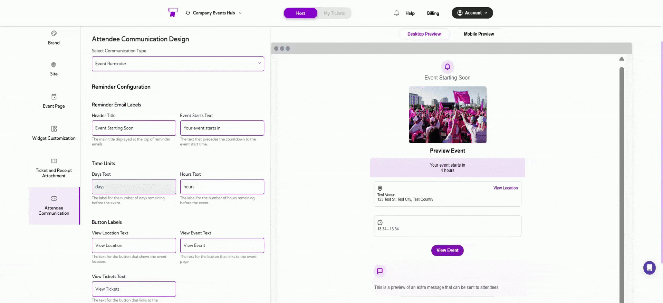Click the Event Page calendar icon
The image size is (663, 303).
[54, 97]
